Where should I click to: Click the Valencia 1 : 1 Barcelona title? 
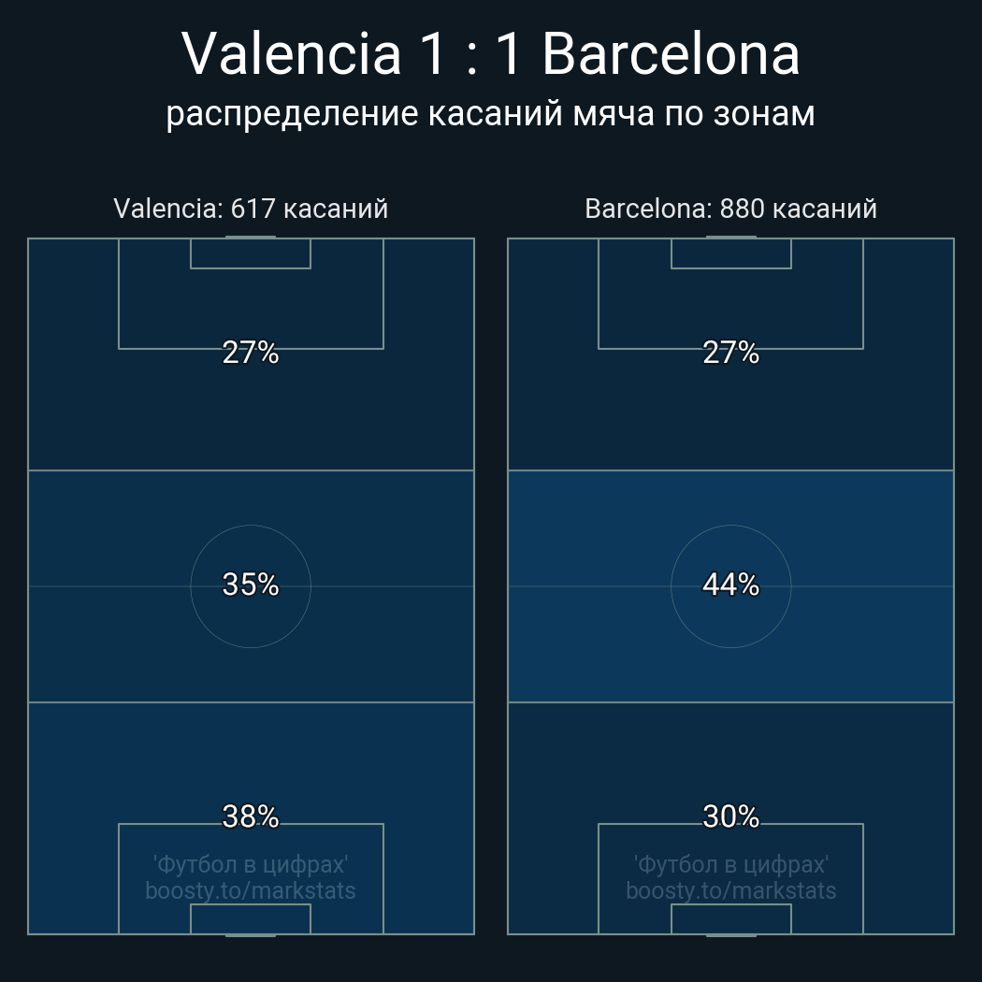491,54
